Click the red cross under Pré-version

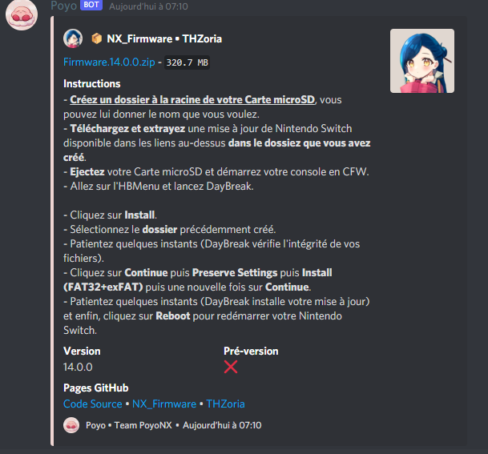[231, 367]
